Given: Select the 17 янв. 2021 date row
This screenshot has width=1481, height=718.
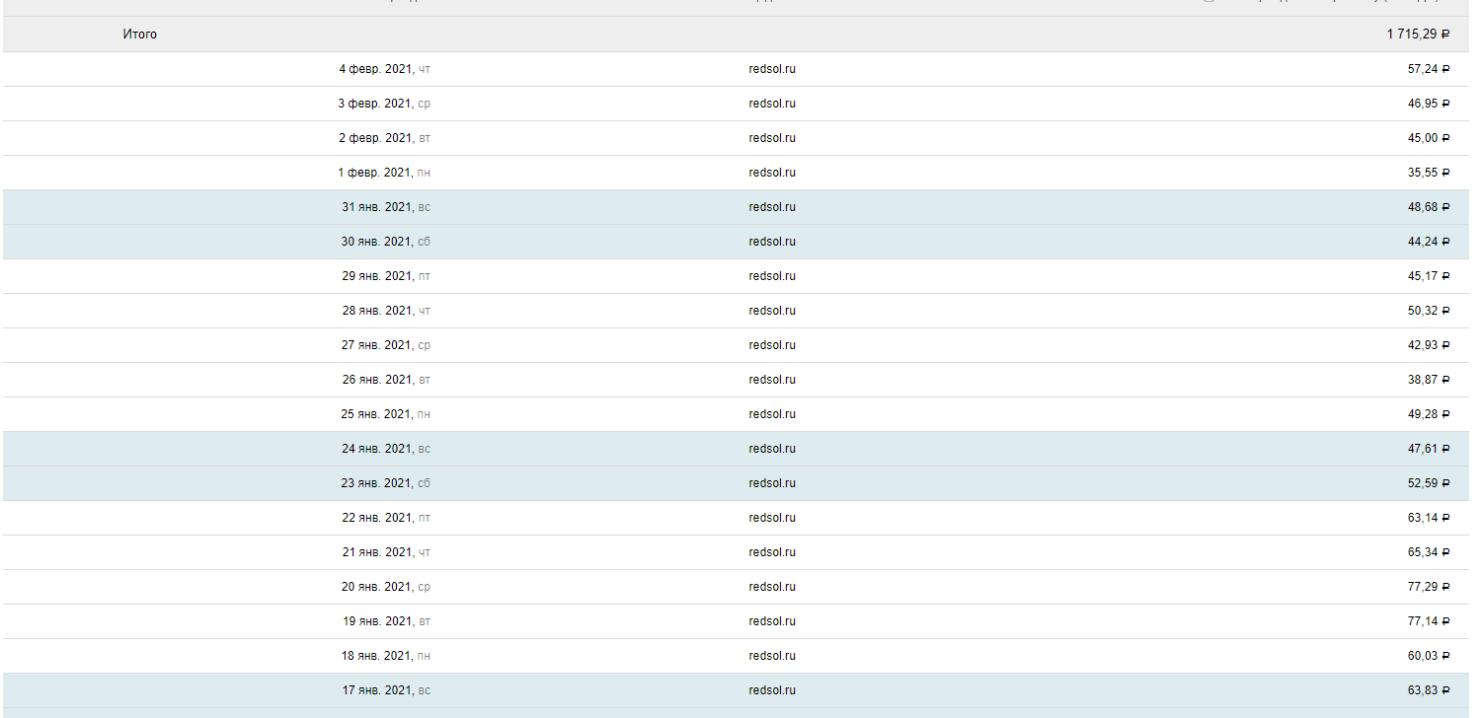Looking at the screenshot, I should tap(385, 690).
